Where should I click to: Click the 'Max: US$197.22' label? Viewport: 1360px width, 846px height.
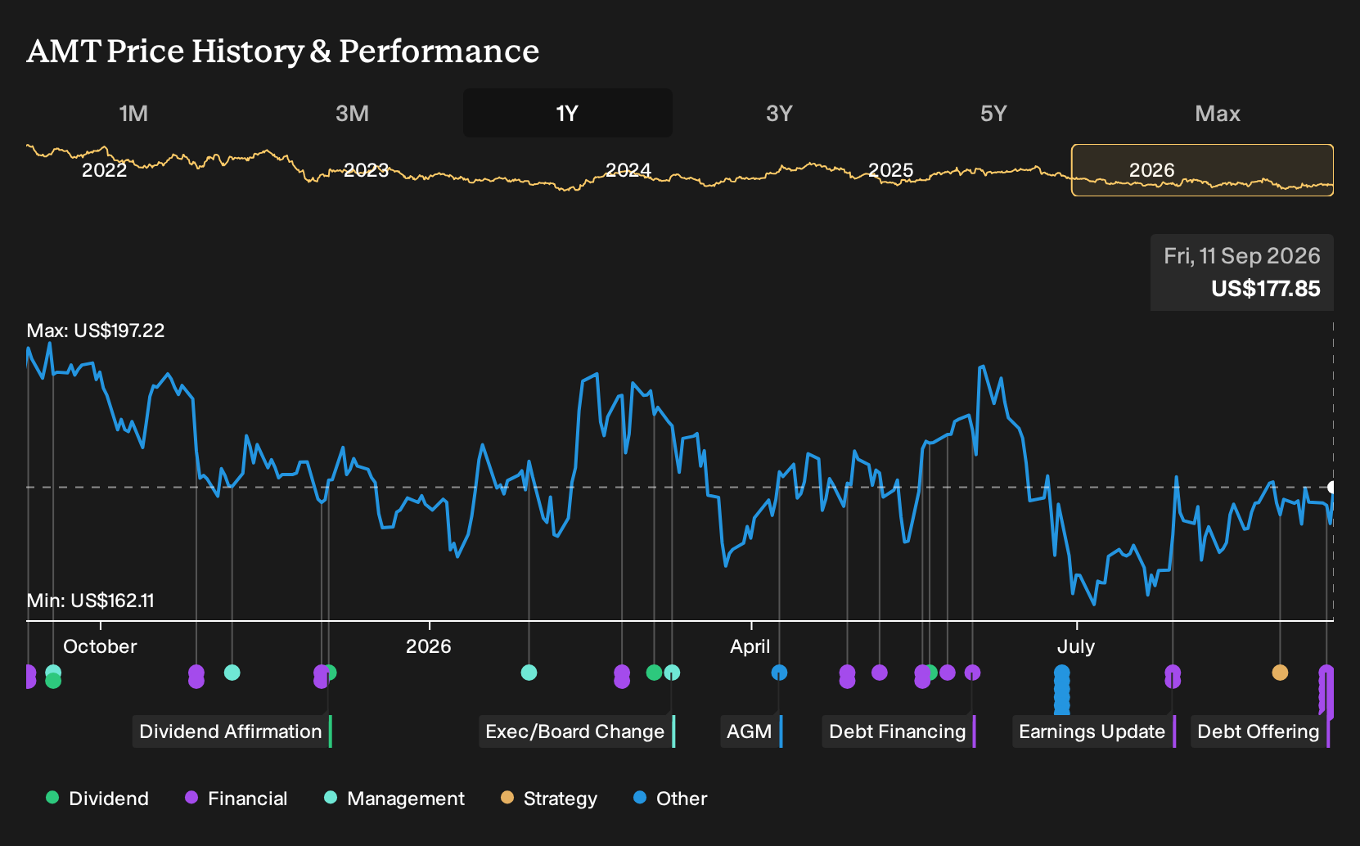[x=96, y=331]
